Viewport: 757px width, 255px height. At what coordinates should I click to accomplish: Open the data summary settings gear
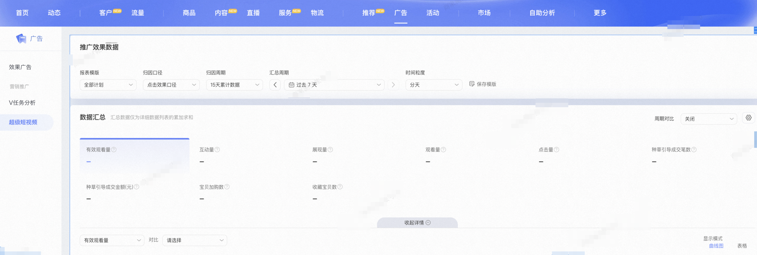748,118
